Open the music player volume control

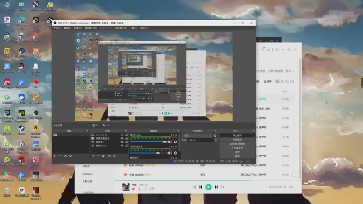222,187
